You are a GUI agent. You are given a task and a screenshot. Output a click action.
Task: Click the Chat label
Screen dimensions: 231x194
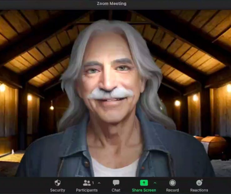click(116, 190)
